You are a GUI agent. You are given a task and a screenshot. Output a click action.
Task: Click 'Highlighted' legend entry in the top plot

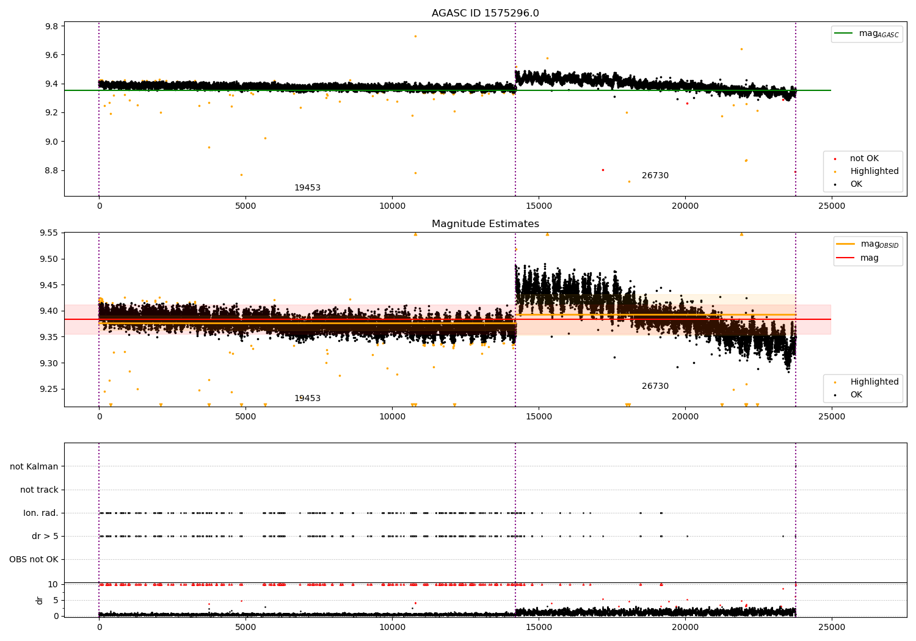[x=874, y=172]
